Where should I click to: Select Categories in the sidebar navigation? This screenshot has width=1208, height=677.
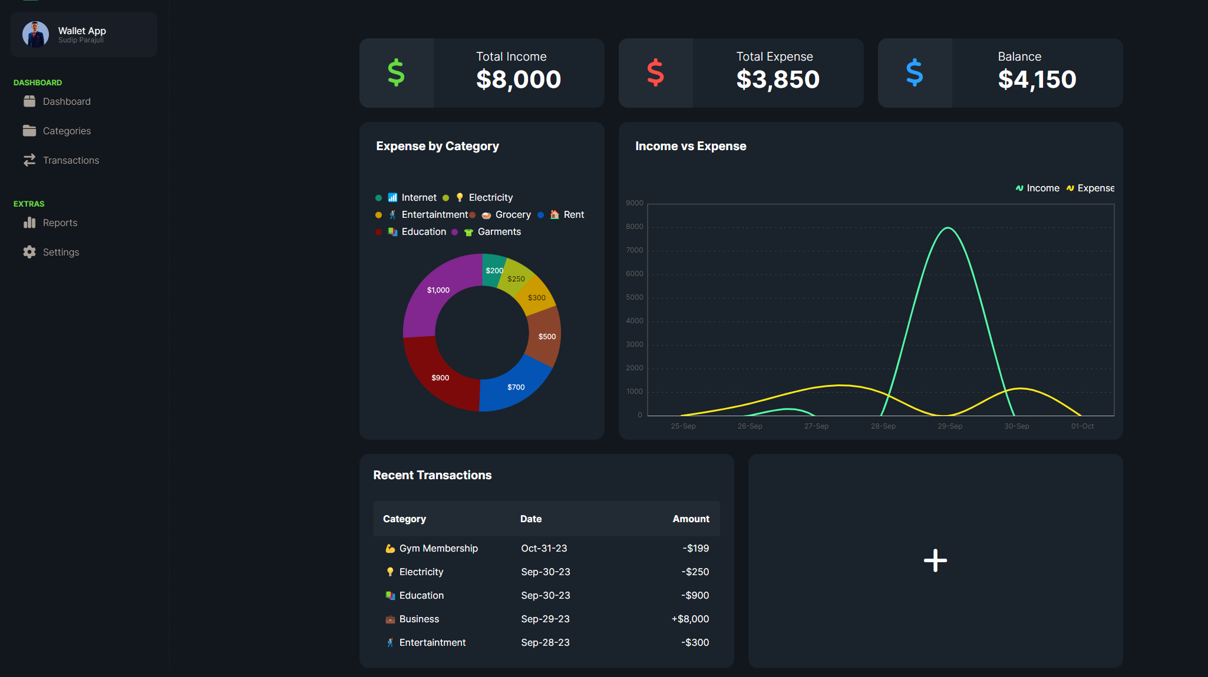[x=67, y=131]
